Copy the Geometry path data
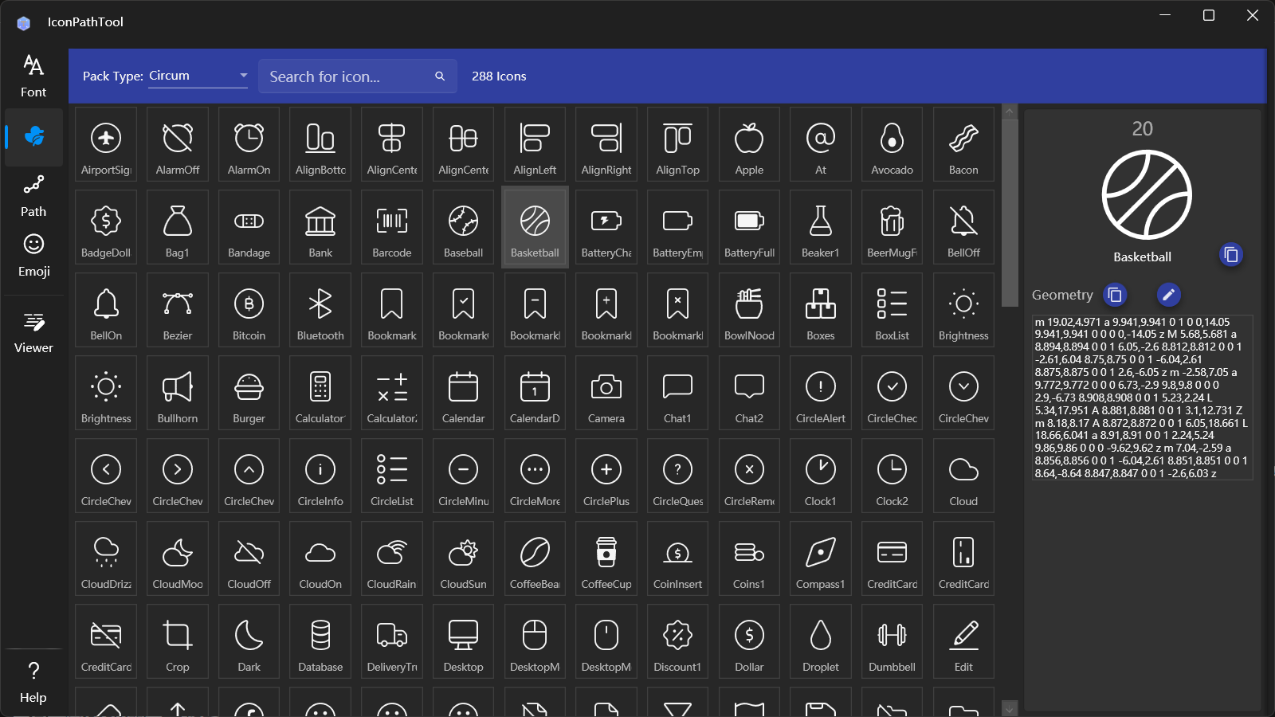The width and height of the screenshot is (1275, 717). pyautogui.click(x=1115, y=295)
